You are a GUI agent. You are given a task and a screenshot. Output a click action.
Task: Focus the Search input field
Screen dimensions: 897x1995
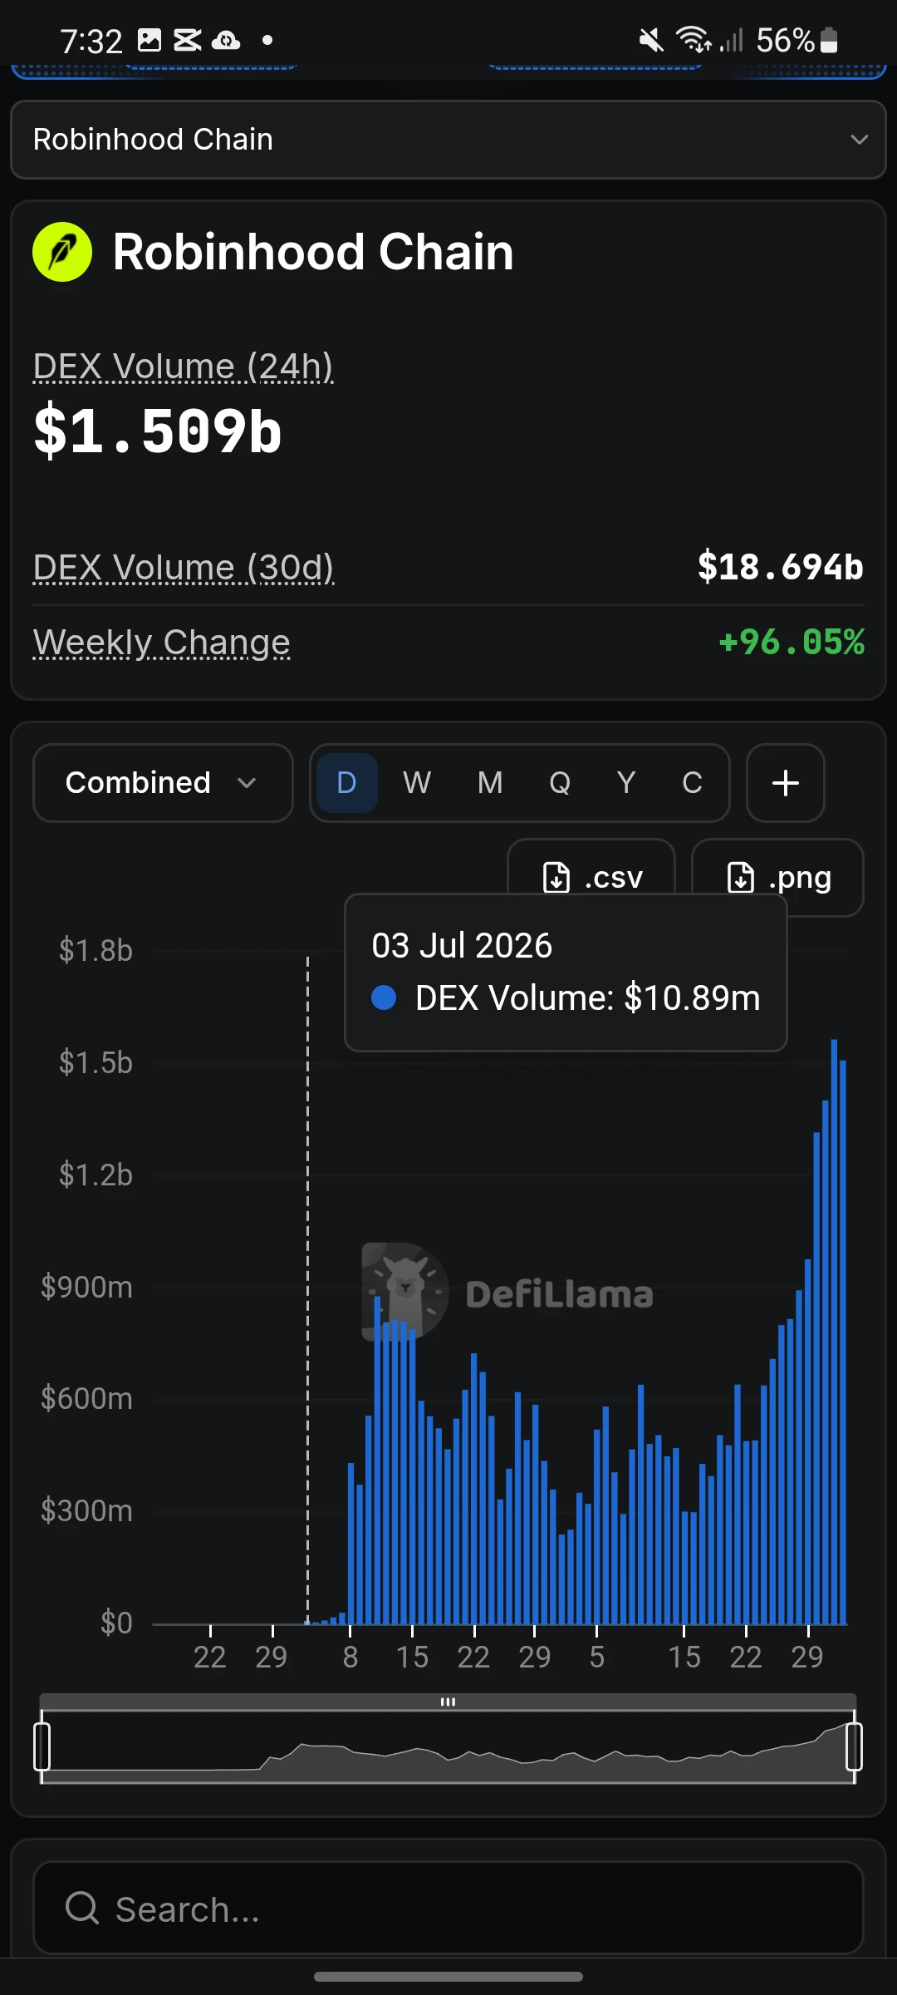(x=448, y=1908)
